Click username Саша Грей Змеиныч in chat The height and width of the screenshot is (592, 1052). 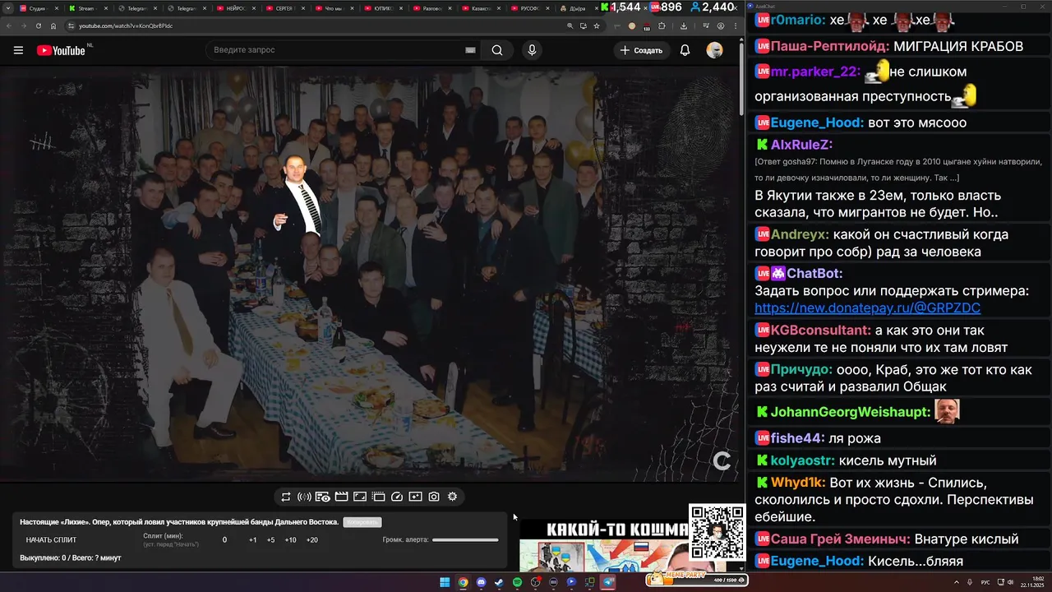click(840, 539)
